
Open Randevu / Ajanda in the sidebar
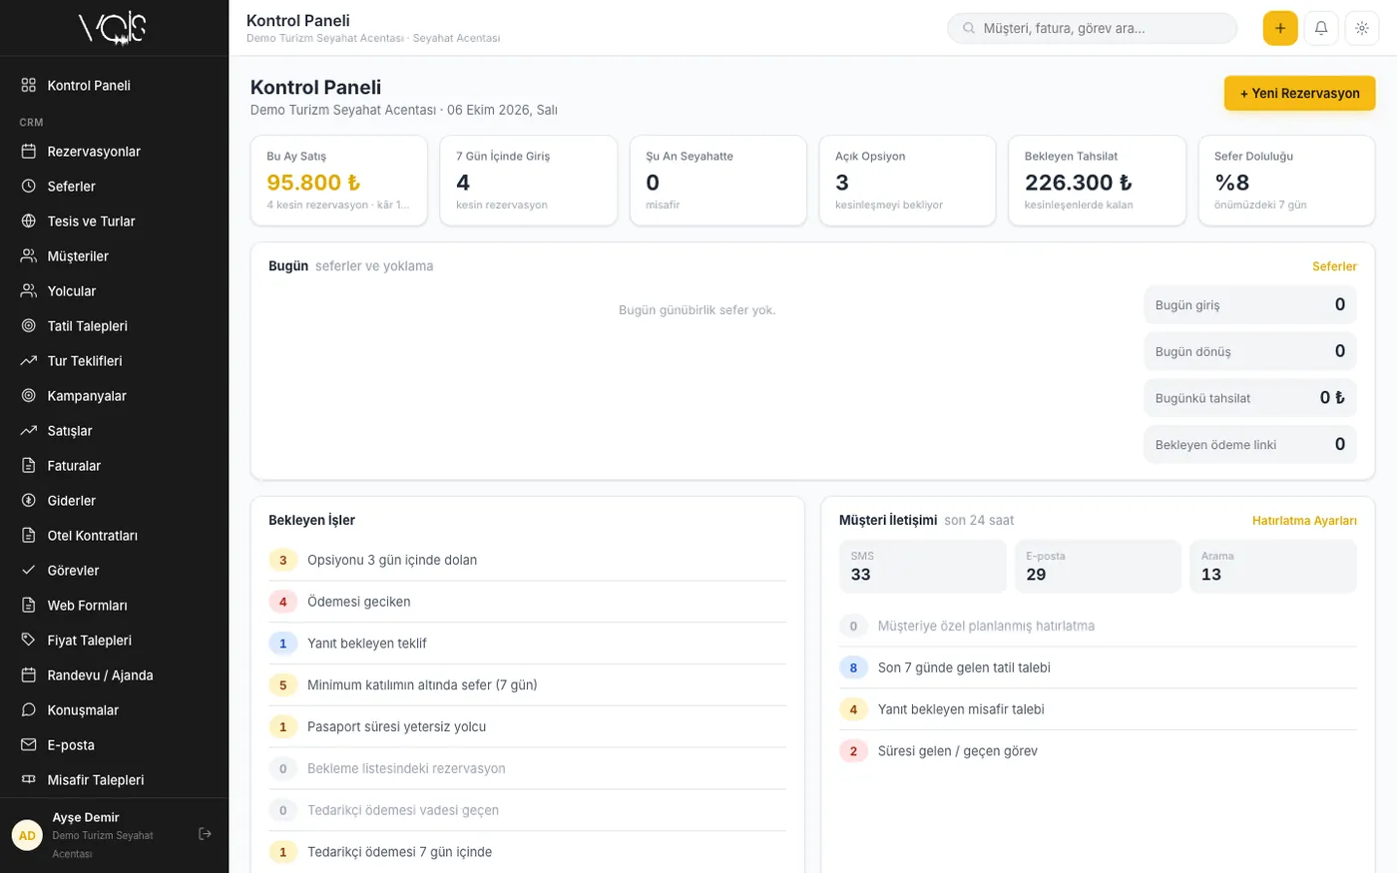(x=115, y=675)
